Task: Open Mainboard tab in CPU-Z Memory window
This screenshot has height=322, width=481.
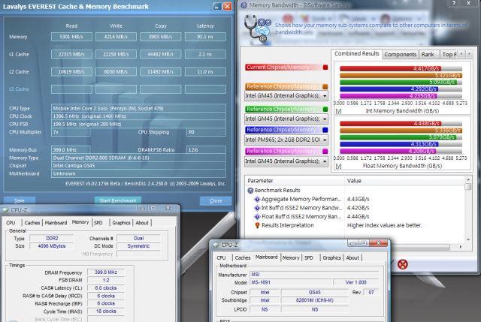Action: pos(56,223)
